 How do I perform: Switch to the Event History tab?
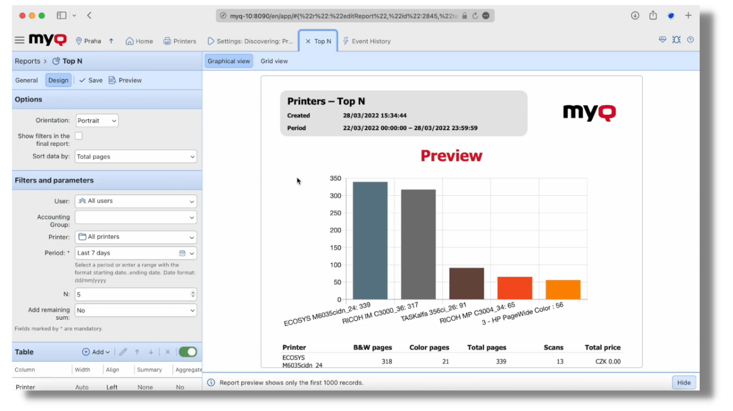coord(367,41)
